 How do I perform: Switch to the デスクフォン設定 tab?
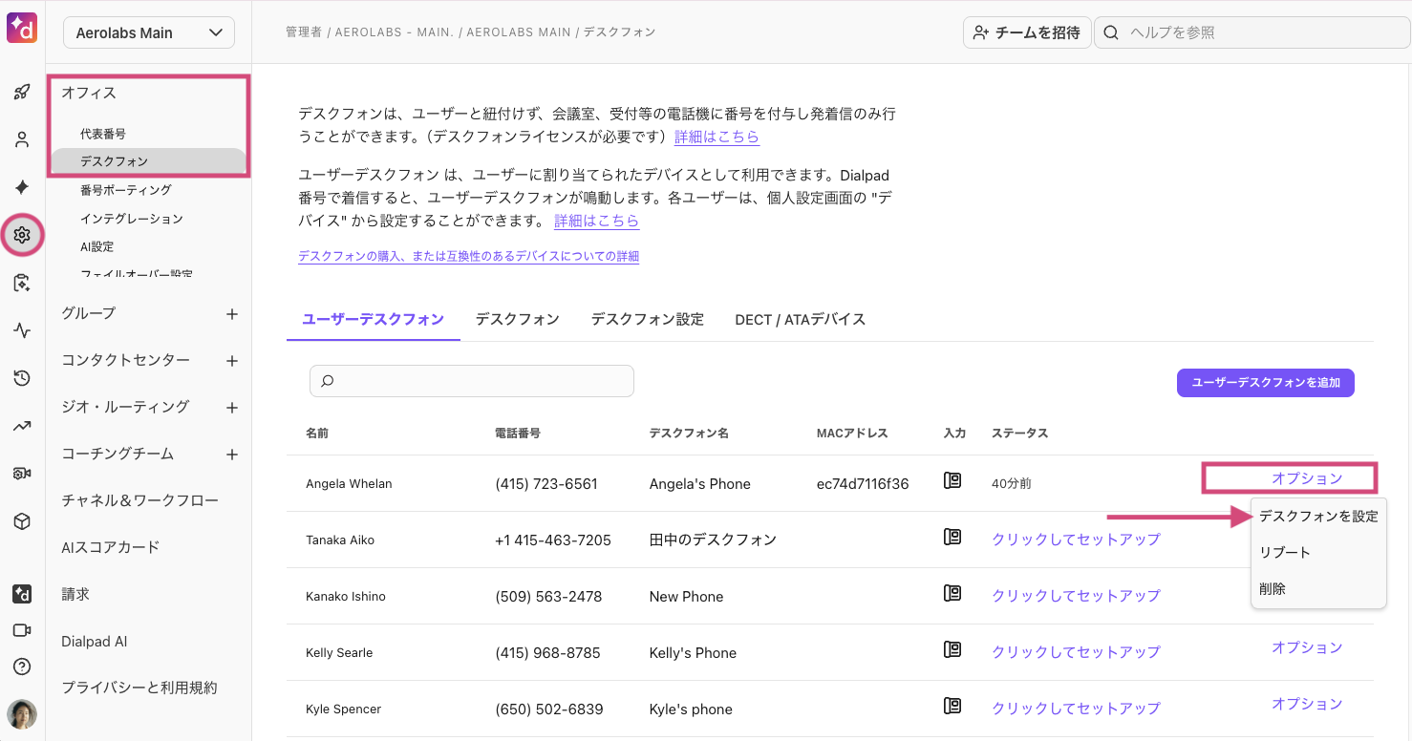pyautogui.click(x=647, y=320)
